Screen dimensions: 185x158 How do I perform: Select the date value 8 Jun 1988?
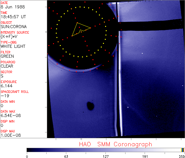pos(10,7)
